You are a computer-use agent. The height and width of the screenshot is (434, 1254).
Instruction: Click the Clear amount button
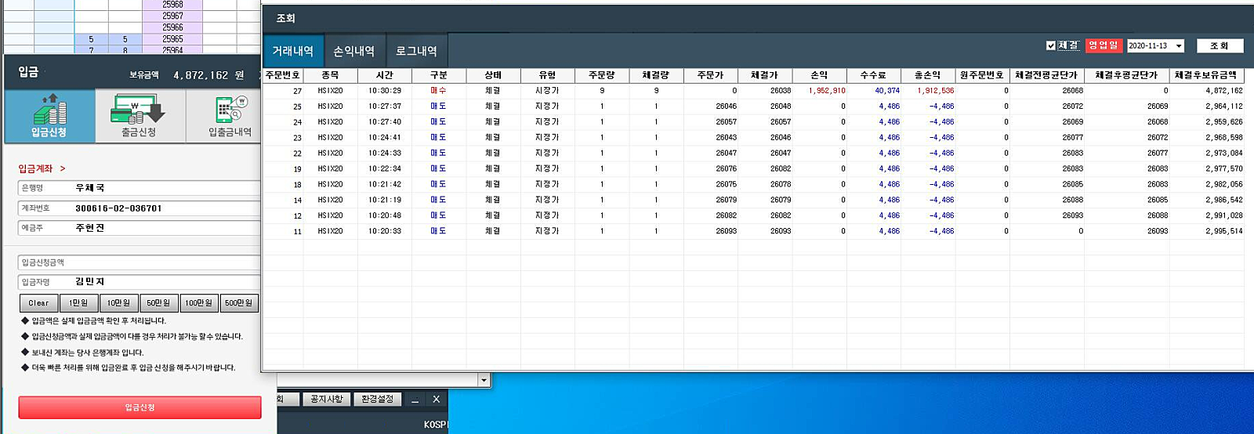tap(38, 303)
